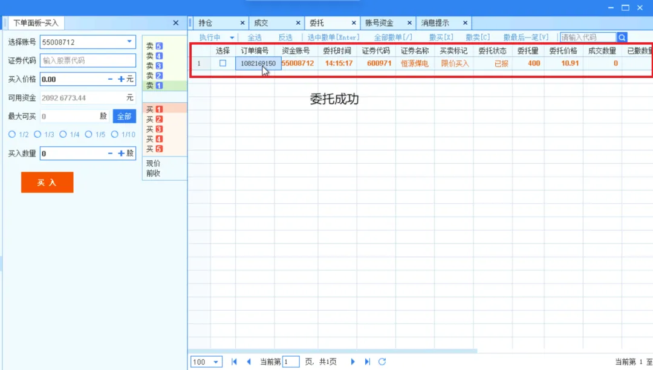
Task: Expand the 执行中 status filter dropdown
Action: click(232, 37)
